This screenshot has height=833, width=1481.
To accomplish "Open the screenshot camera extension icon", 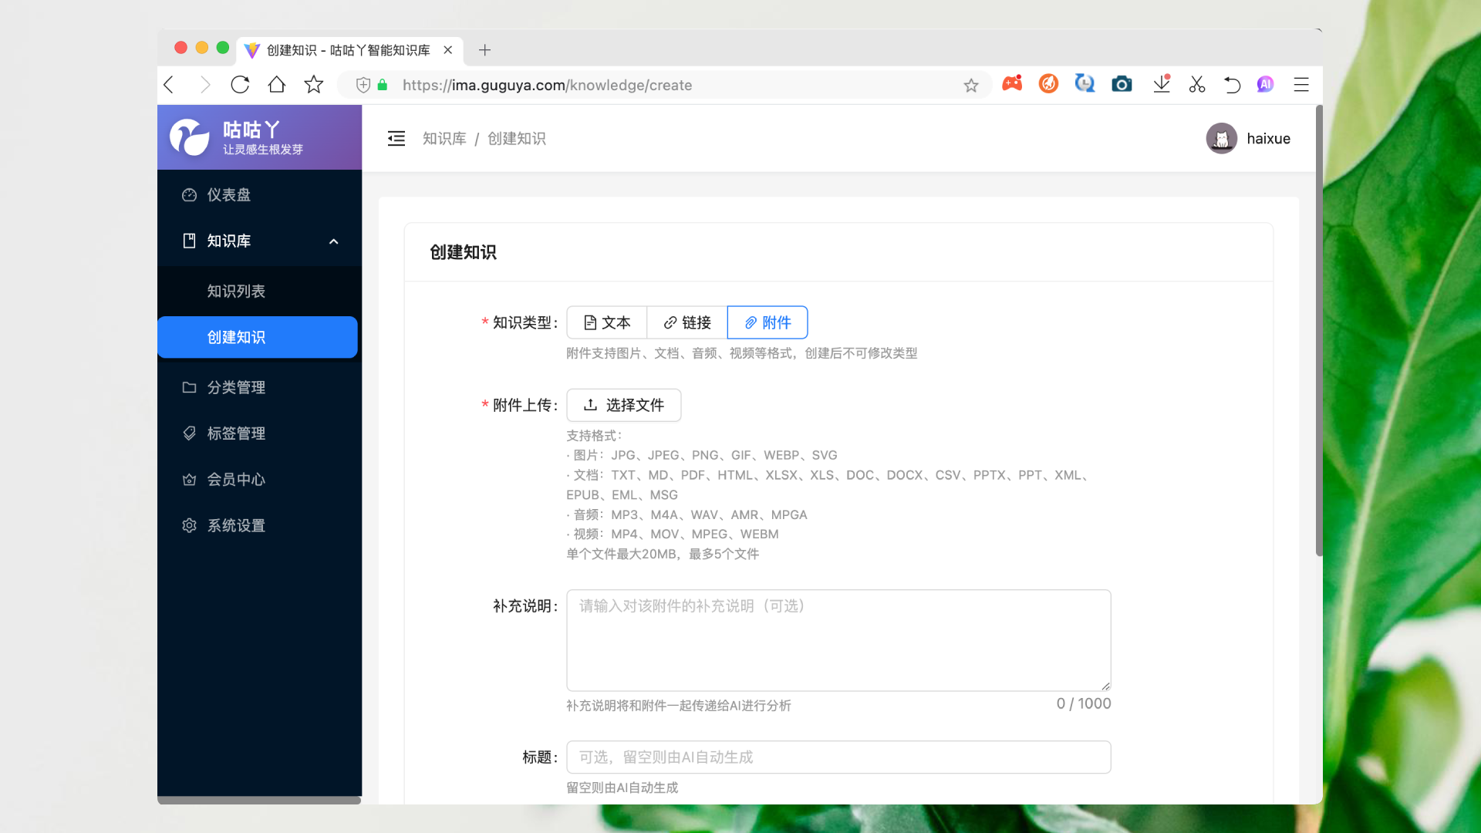I will 1121,84.
